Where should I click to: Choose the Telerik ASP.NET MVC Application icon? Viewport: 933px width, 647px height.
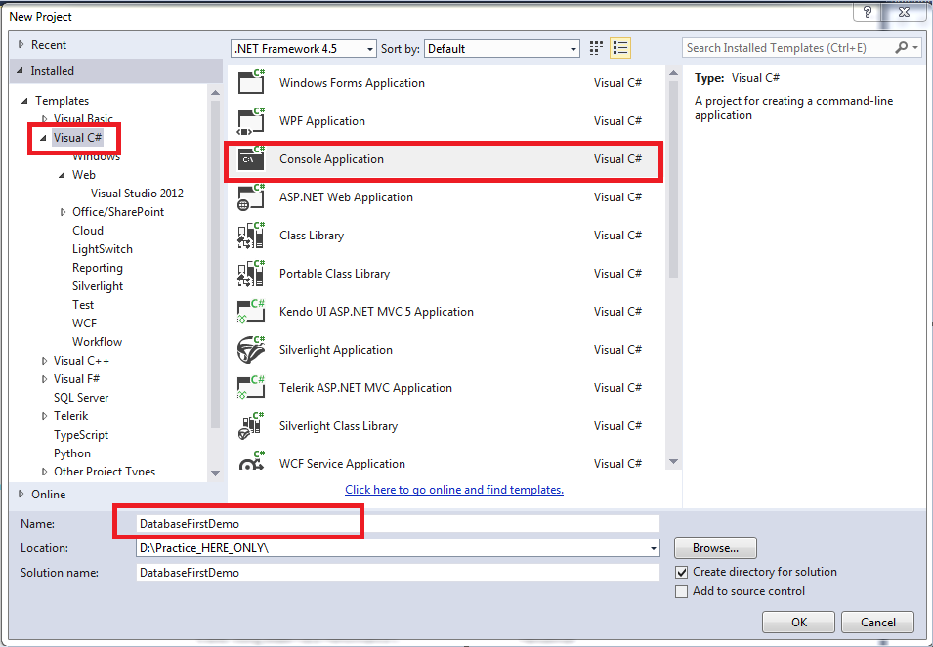[x=250, y=387]
